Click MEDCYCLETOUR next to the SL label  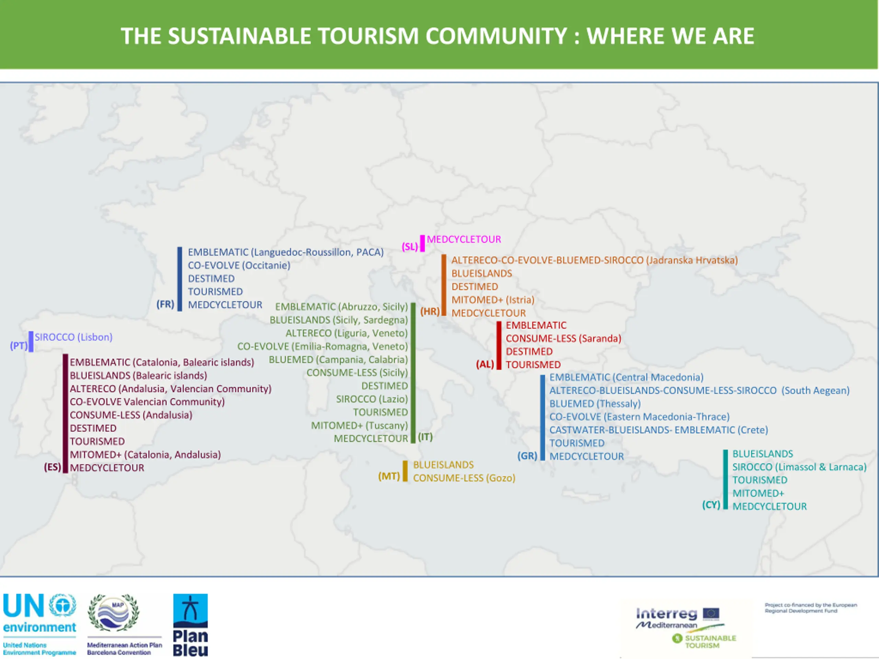click(x=464, y=239)
